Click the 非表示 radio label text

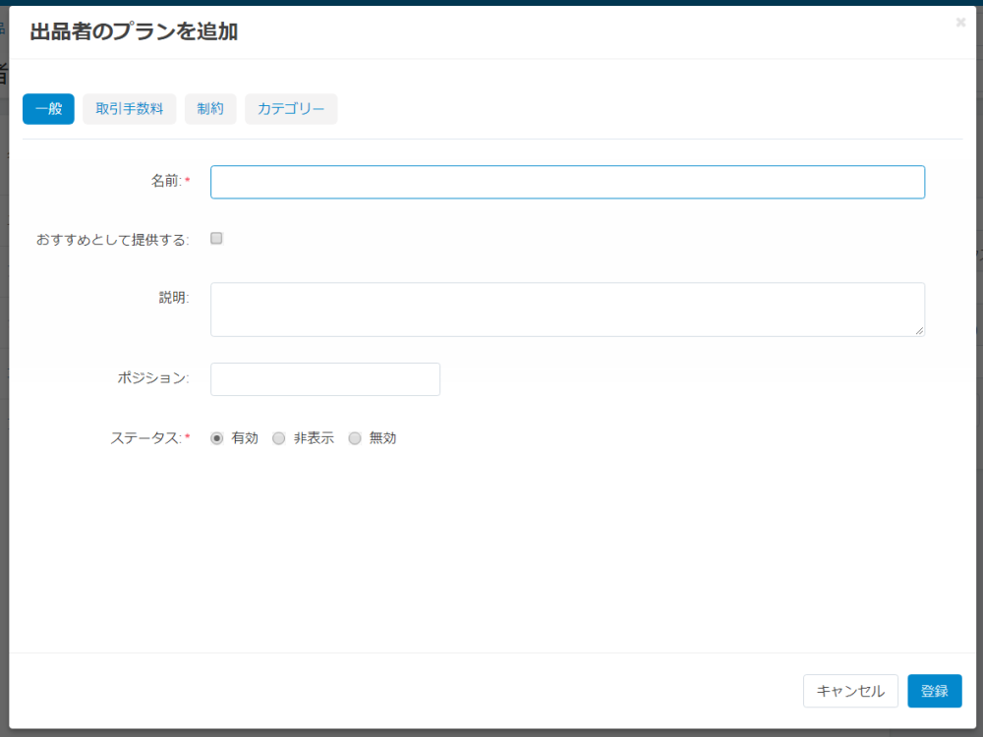coord(314,438)
